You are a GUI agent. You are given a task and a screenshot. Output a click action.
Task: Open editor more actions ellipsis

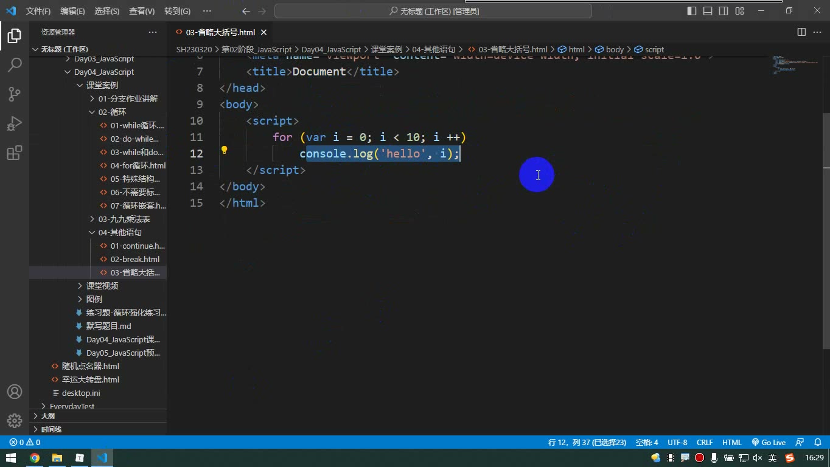[x=817, y=32]
